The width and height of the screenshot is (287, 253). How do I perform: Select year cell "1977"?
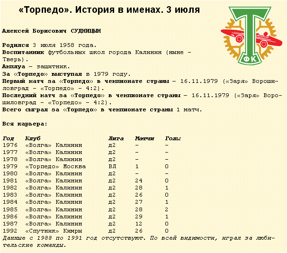click(x=10, y=152)
